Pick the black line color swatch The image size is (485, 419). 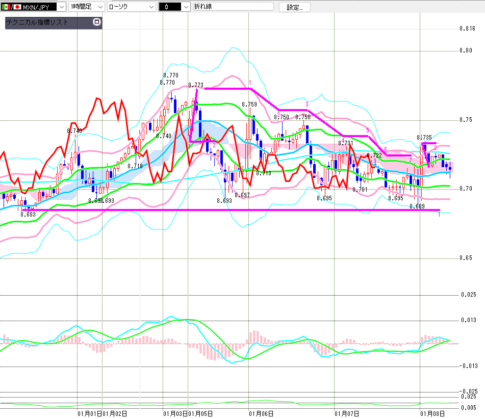pyautogui.click(x=169, y=7)
